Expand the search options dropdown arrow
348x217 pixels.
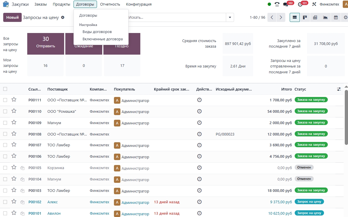click(230, 18)
